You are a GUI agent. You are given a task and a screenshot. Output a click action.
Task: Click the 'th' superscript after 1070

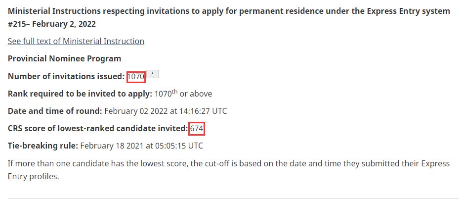175,92
